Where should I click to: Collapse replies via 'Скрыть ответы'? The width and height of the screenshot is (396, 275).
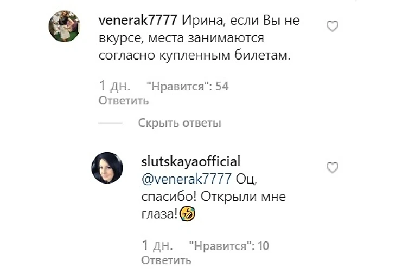[180, 123]
